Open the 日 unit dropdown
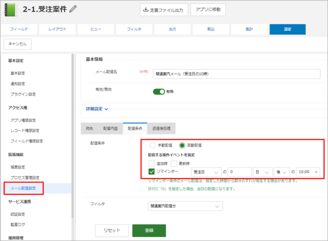Viewport: 328px width, 241px height. [262, 172]
